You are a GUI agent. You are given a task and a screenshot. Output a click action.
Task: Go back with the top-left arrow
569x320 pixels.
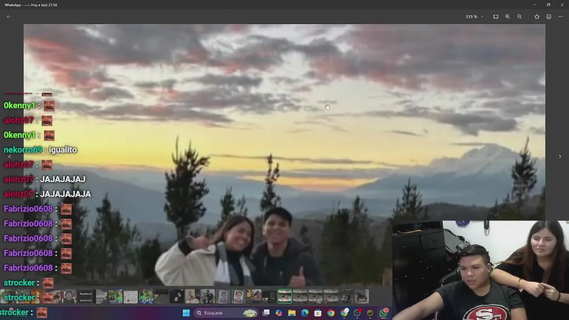tap(8, 16)
